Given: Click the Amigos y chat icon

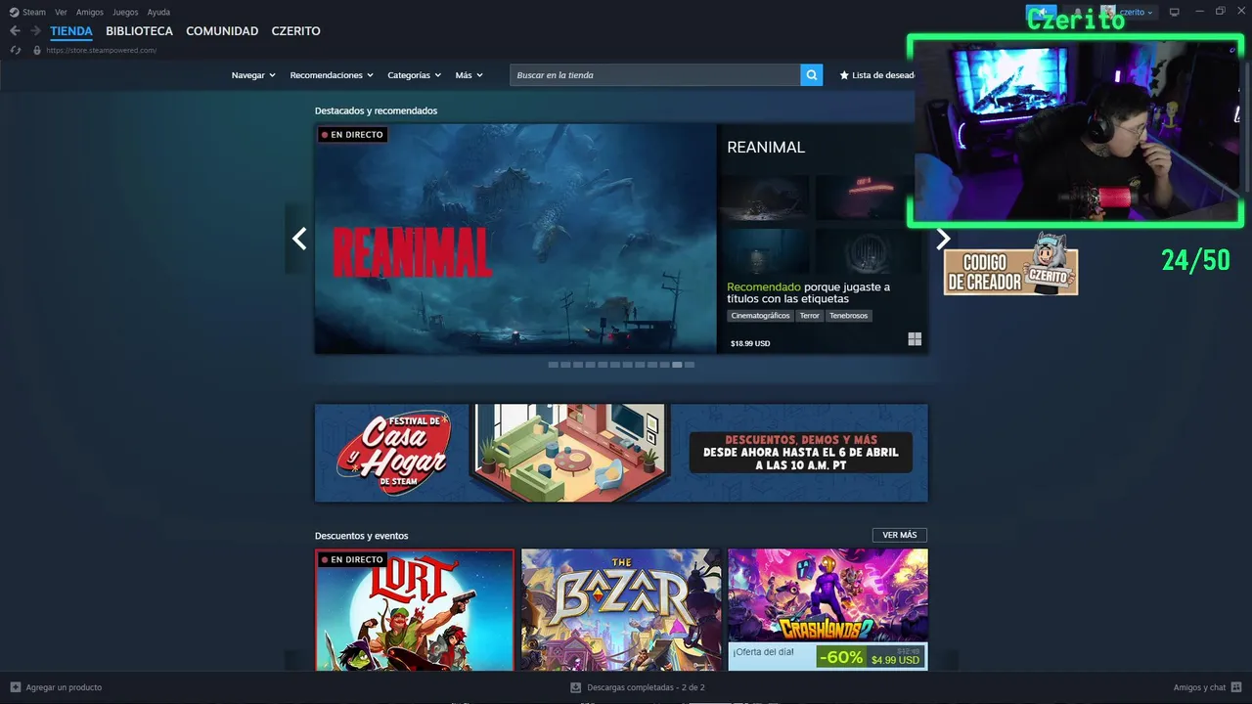Looking at the screenshot, I should [x=1236, y=687].
